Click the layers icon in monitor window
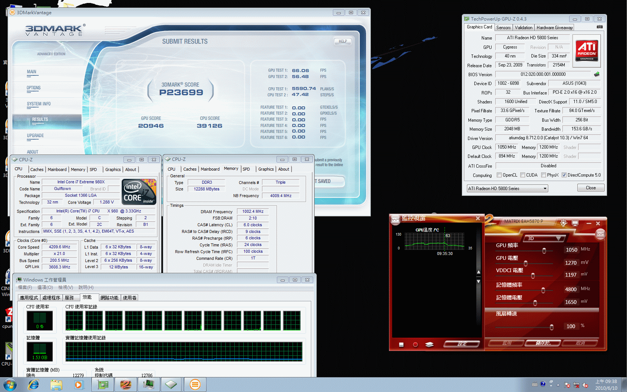 tap(429, 345)
